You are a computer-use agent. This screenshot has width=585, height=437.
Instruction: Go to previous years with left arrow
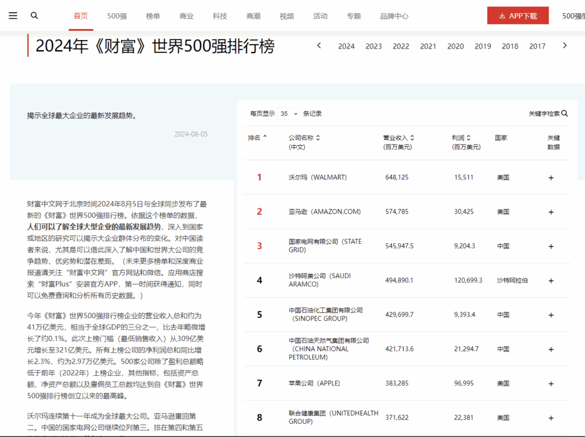[x=319, y=46]
